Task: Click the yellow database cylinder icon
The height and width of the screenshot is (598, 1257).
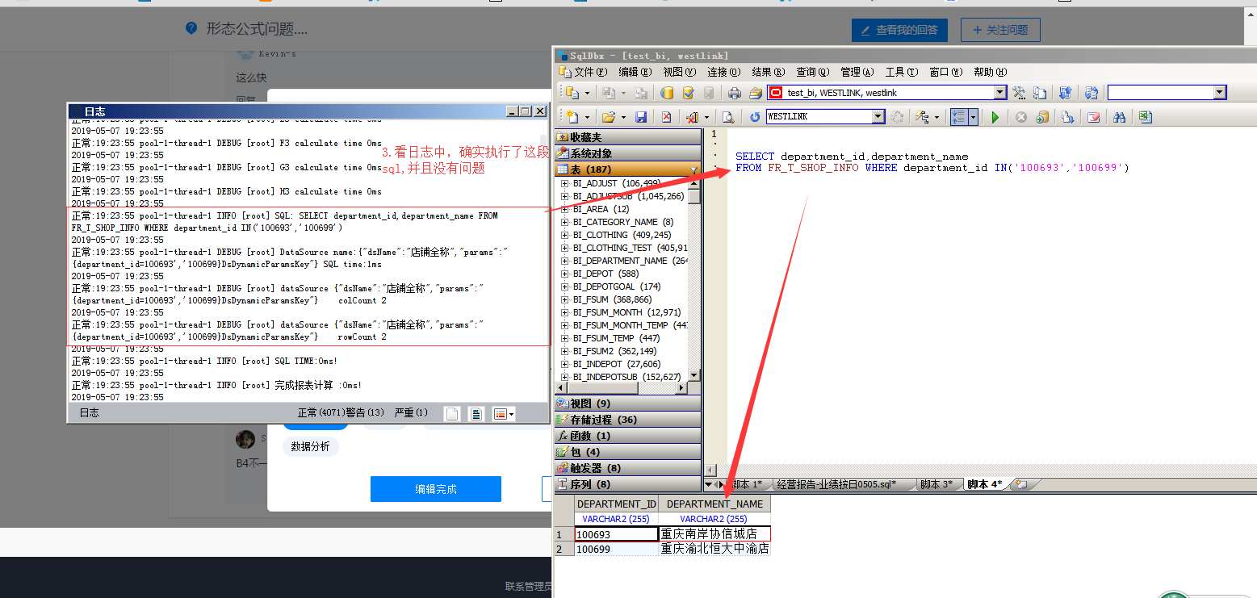Action: [668, 93]
